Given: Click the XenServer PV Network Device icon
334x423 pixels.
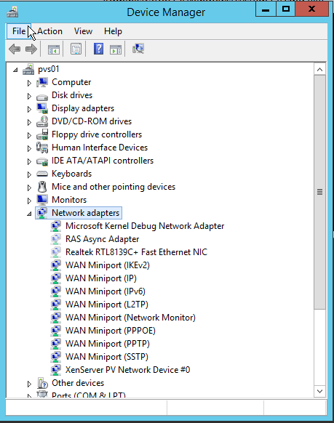Looking at the screenshot, I should click(56, 370).
